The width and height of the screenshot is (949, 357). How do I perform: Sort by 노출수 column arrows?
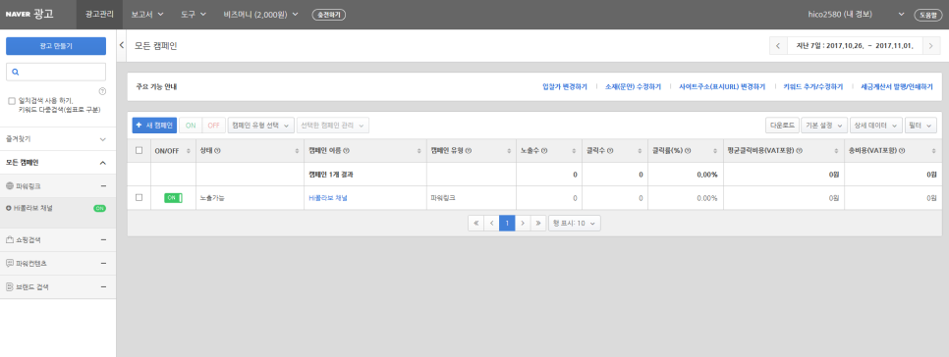pos(573,150)
